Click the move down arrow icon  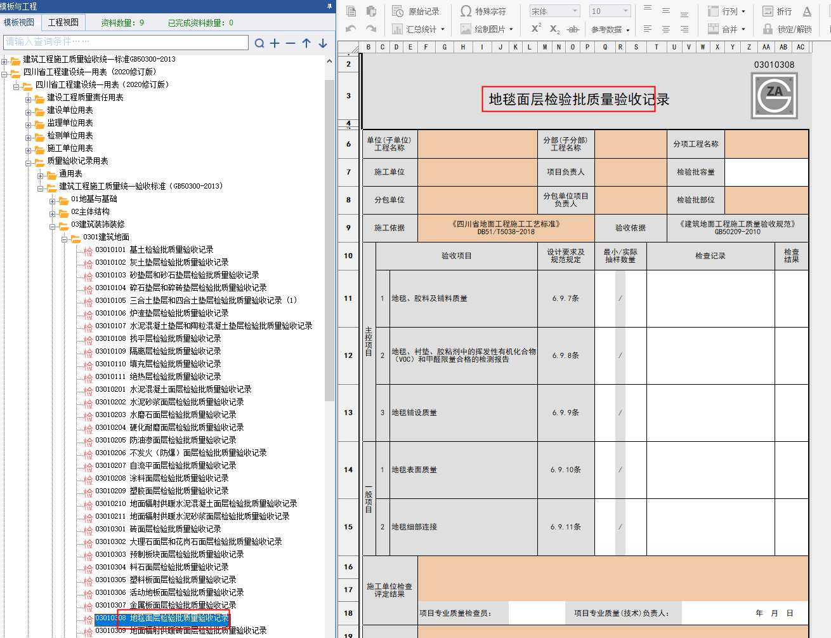[x=323, y=43]
